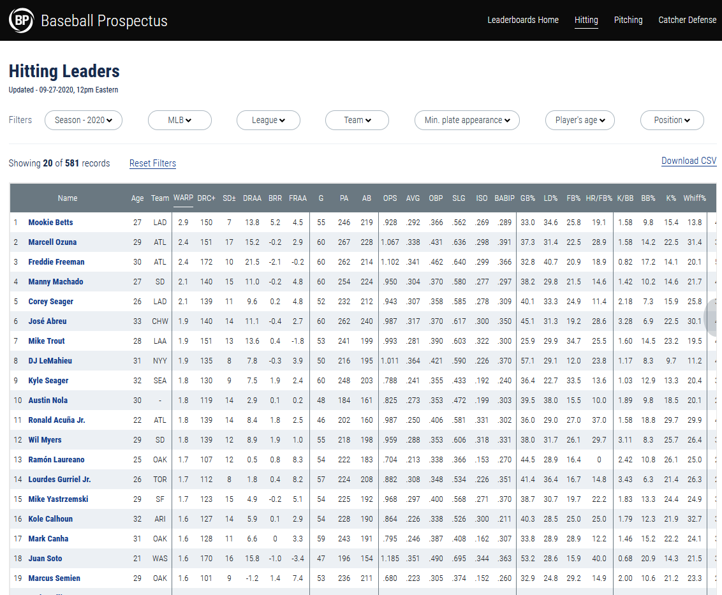Sort the table by DRC+ column header

click(x=207, y=198)
